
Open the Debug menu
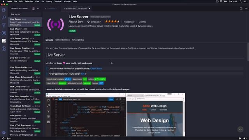[x=49, y=2]
